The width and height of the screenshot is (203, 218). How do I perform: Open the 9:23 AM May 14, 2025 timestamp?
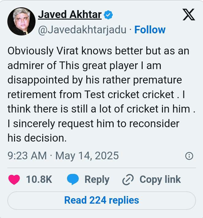pyautogui.click(x=63, y=156)
